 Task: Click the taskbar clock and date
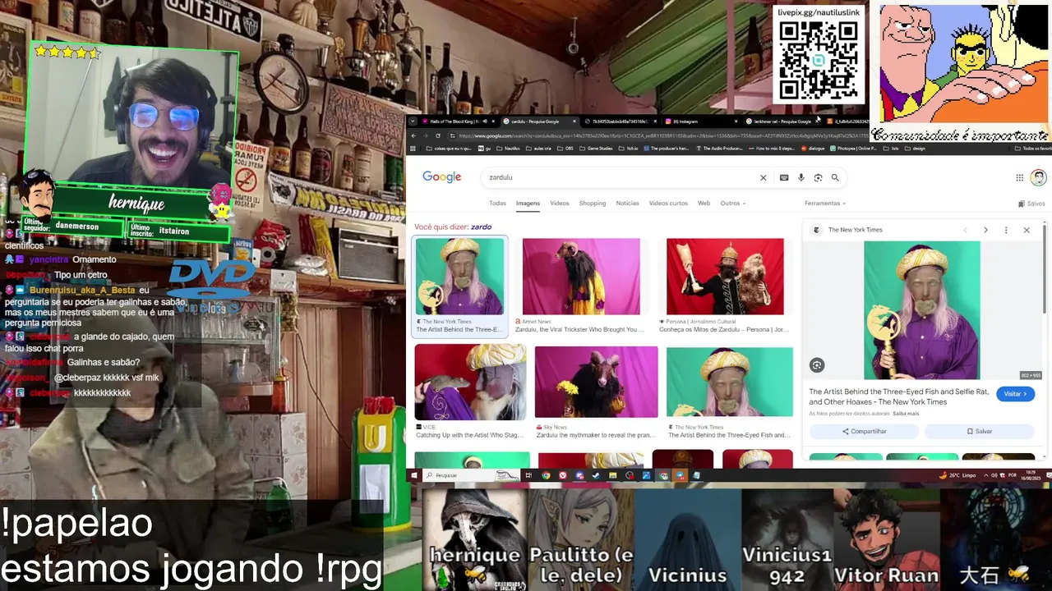coord(1030,475)
